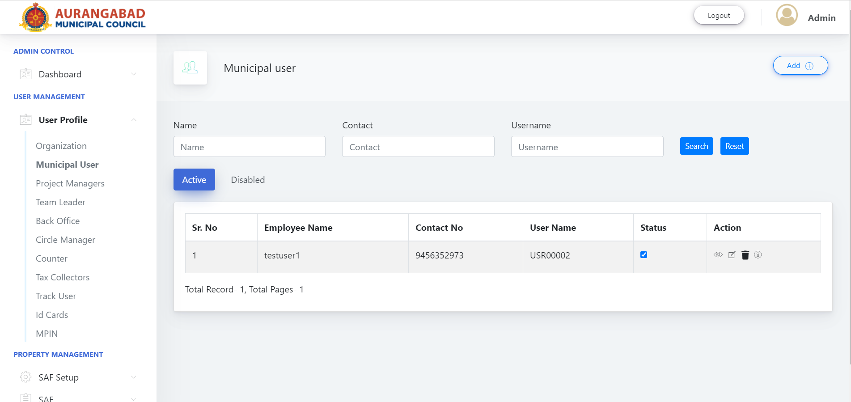Image resolution: width=851 pixels, height=402 pixels.
Task: Open Organization in the sidebar
Action: point(61,146)
